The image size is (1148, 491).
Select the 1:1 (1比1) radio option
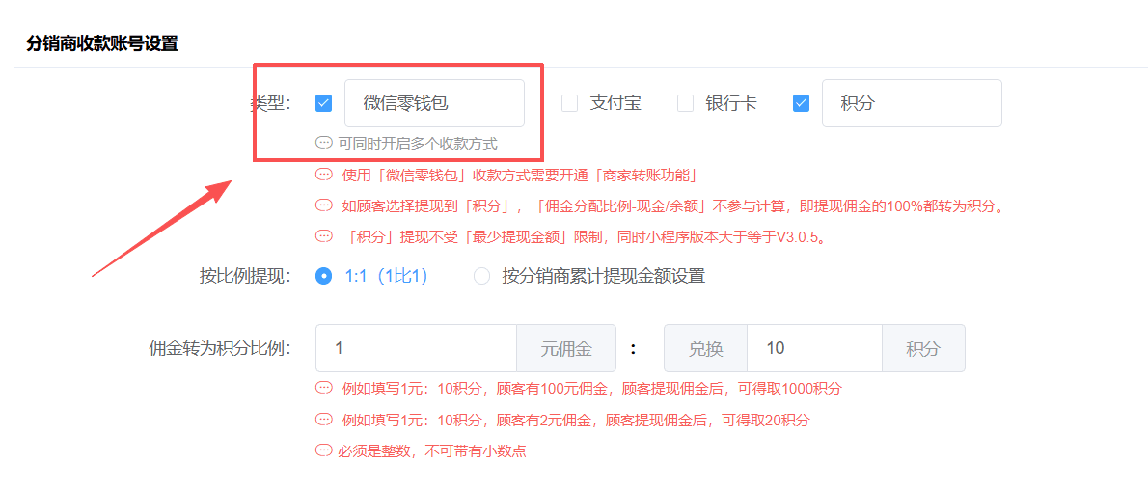pos(324,276)
